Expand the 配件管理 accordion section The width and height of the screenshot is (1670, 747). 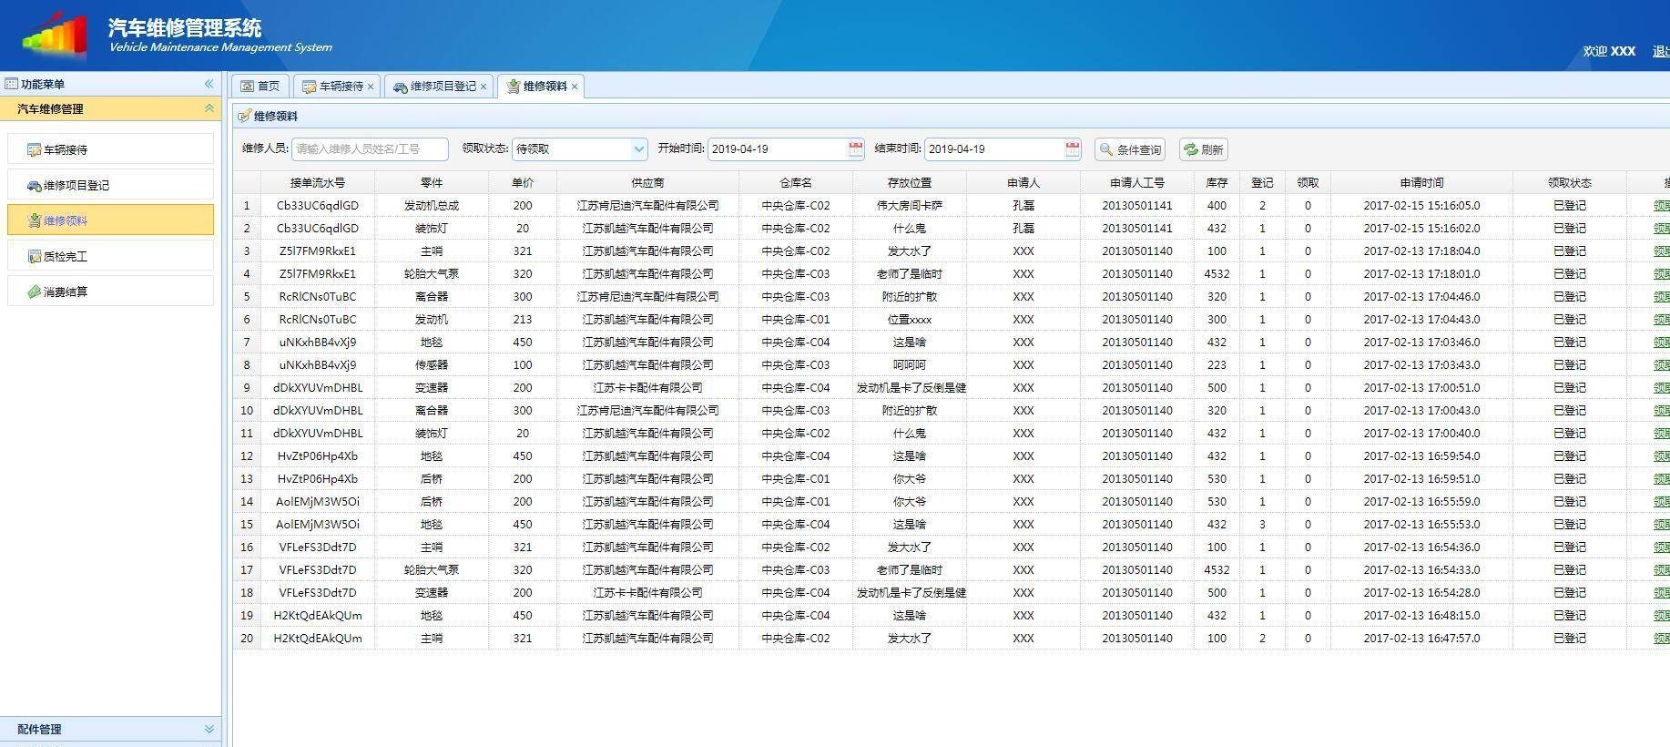(209, 729)
